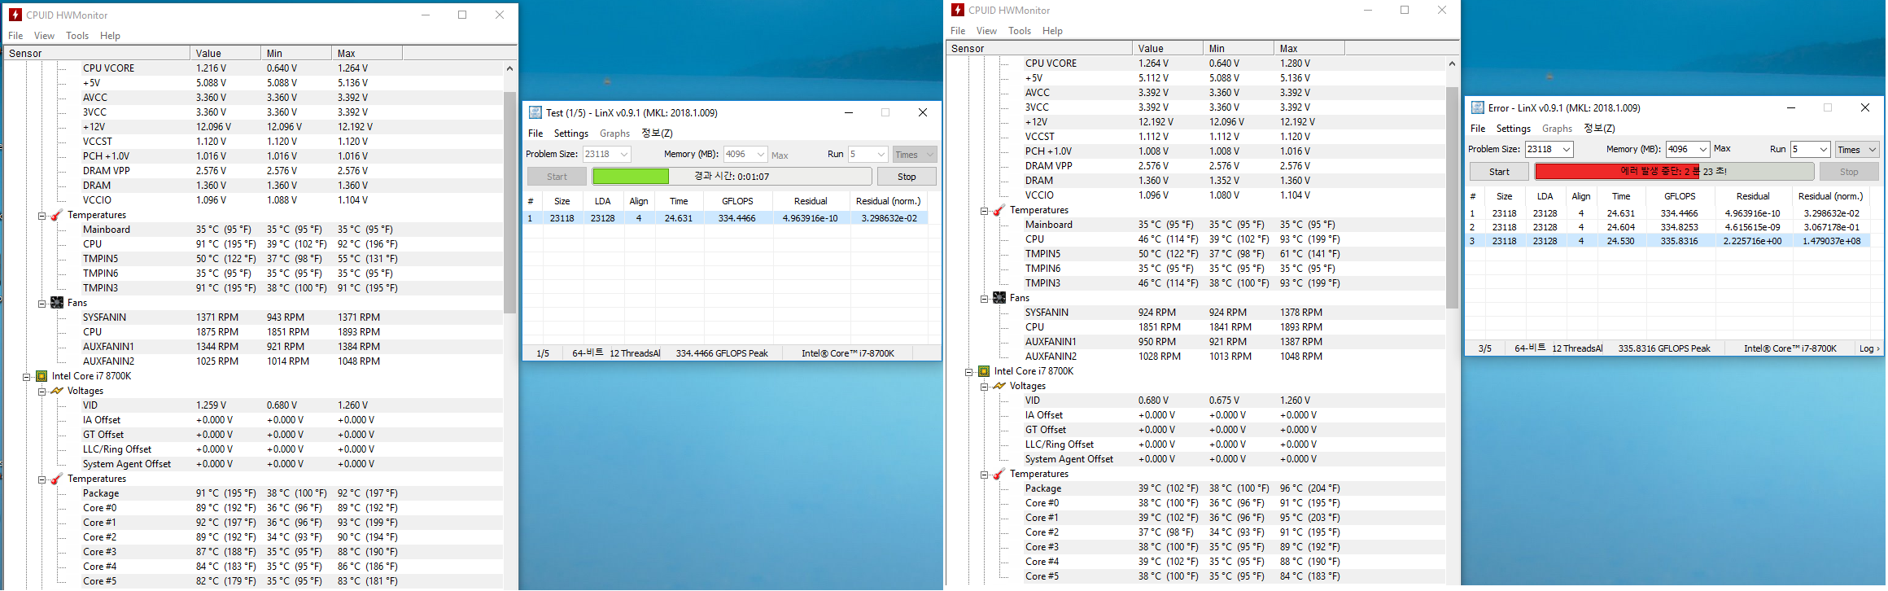Click the Voltages icon in left HWMonitor
1888x591 pixels.
click(x=57, y=391)
